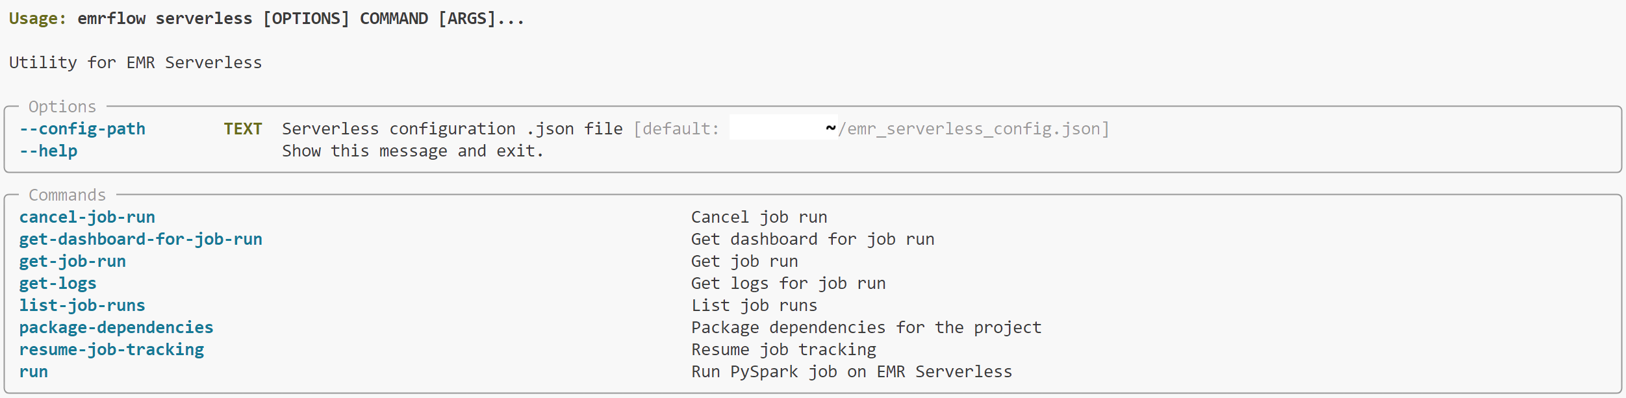The height and width of the screenshot is (398, 1626).
Task: Click the 'TEXT' type label
Action: [243, 129]
